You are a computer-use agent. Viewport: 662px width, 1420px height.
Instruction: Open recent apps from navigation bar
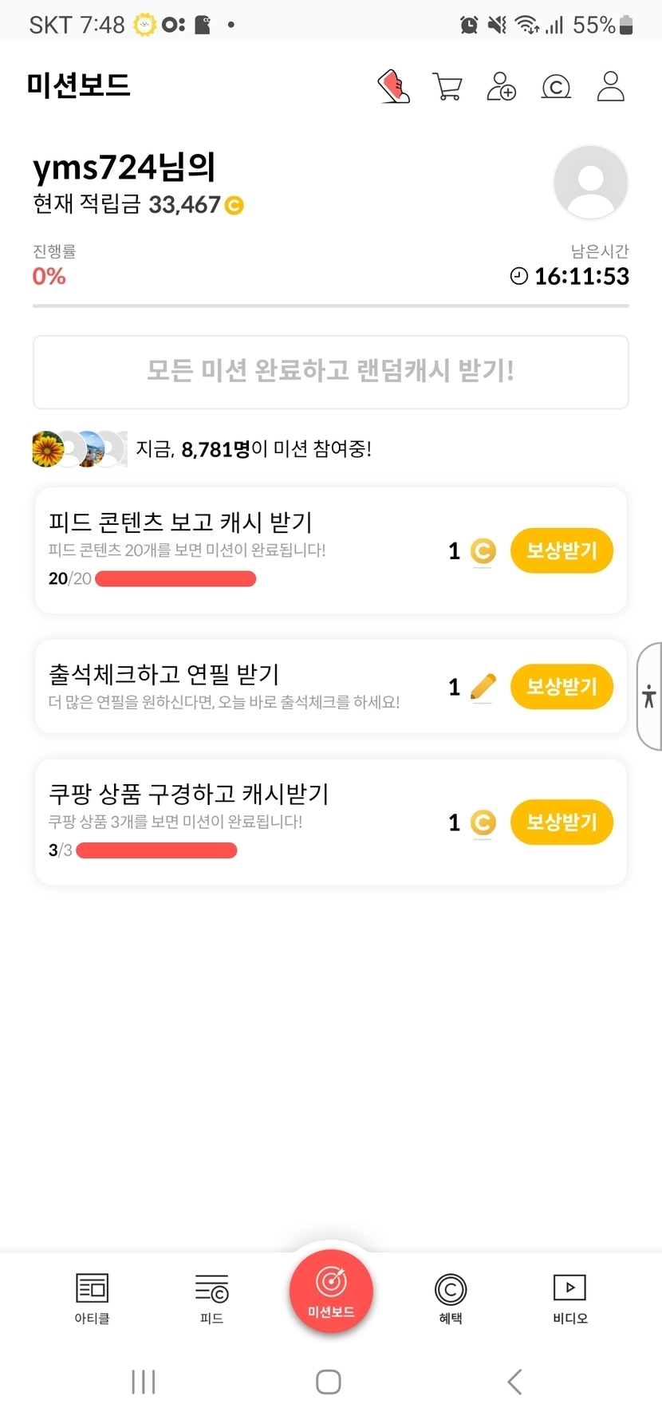(144, 1382)
